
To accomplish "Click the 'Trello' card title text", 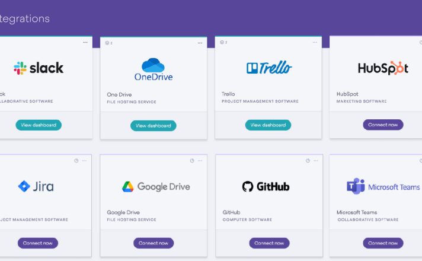I will coord(228,94).
